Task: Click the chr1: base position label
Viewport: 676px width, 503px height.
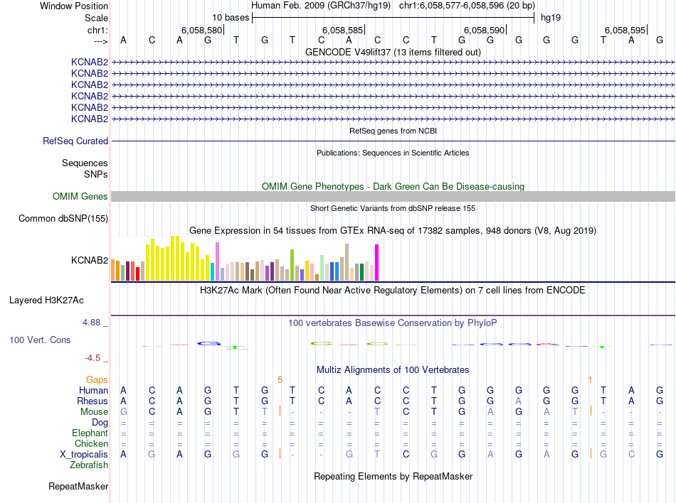Action: pos(97,30)
